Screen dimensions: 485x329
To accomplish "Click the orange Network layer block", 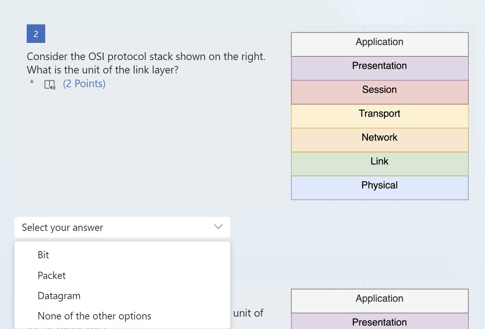I will point(380,140).
